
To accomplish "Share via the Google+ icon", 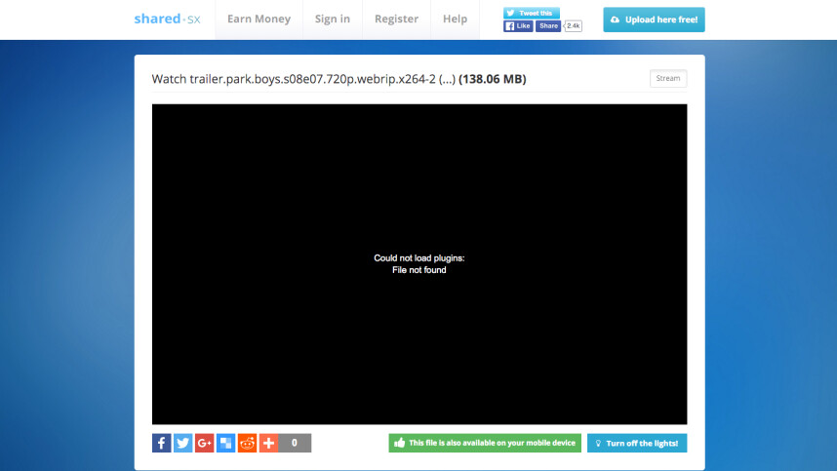I will (x=205, y=443).
